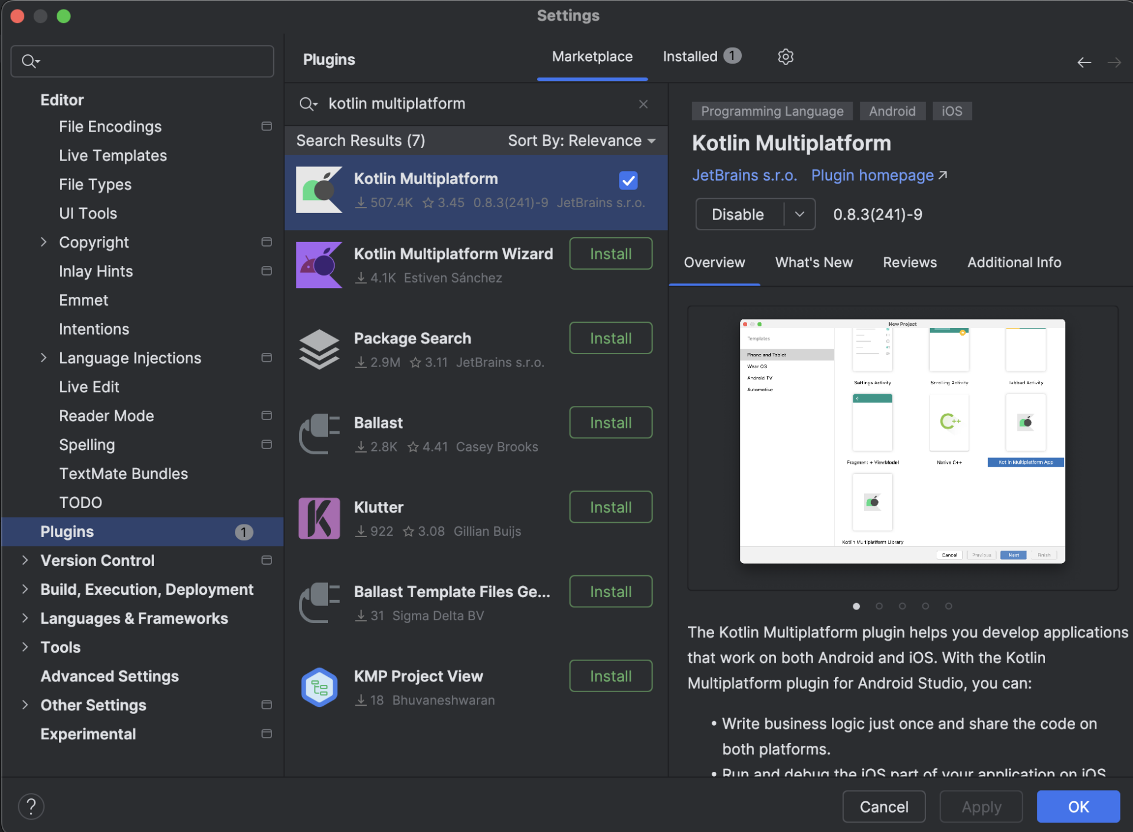This screenshot has height=832, width=1133.
Task: Click the back navigation arrow
Action: [1083, 63]
